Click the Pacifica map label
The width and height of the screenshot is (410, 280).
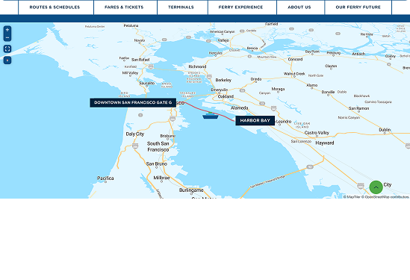coord(105,178)
